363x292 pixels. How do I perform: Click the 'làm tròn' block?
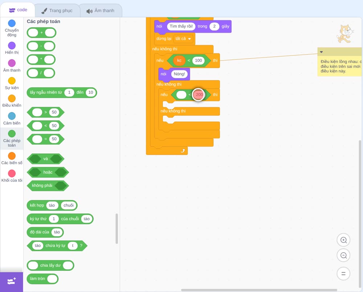point(42,279)
